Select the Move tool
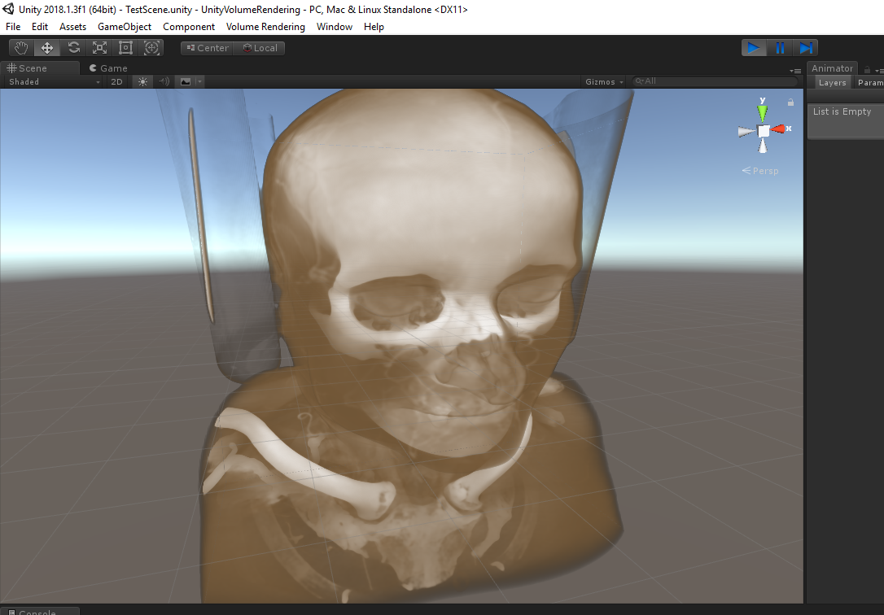 47,48
